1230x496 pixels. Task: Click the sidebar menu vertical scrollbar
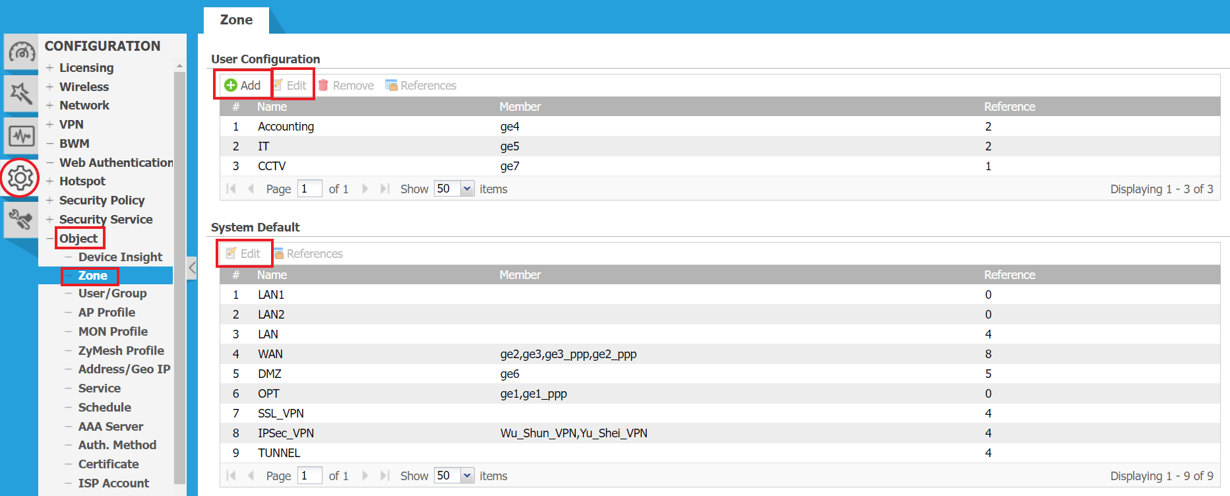179,277
